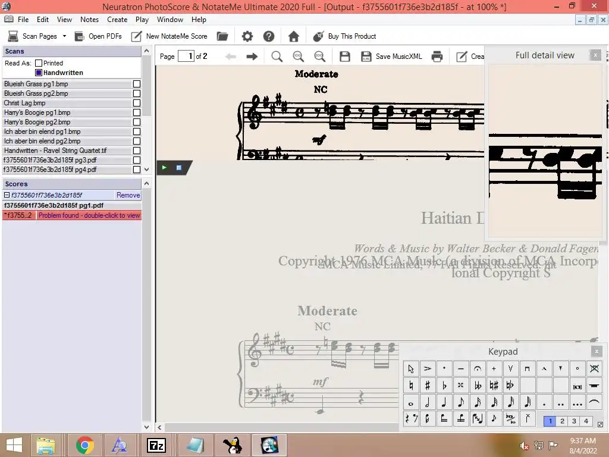Click Save MusicXML button
The width and height of the screenshot is (609, 457).
(x=391, y=57)
